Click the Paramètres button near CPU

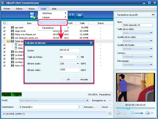click(105, 94)
